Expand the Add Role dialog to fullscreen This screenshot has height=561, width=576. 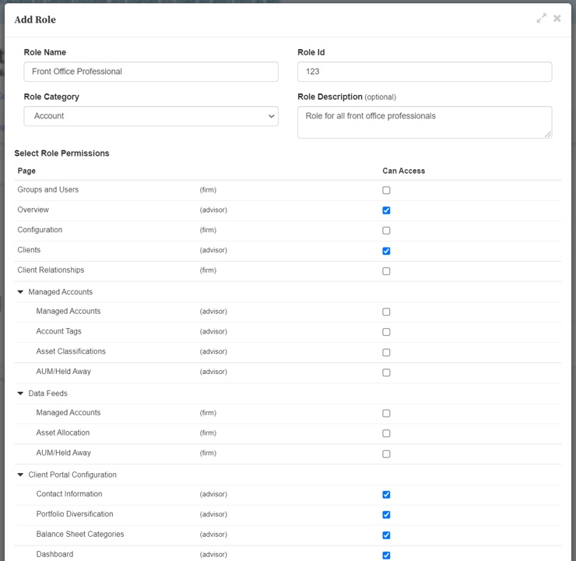pos(541,19)
